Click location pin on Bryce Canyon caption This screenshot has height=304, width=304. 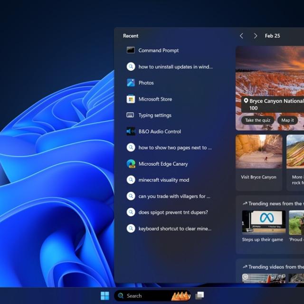(246, 101)
